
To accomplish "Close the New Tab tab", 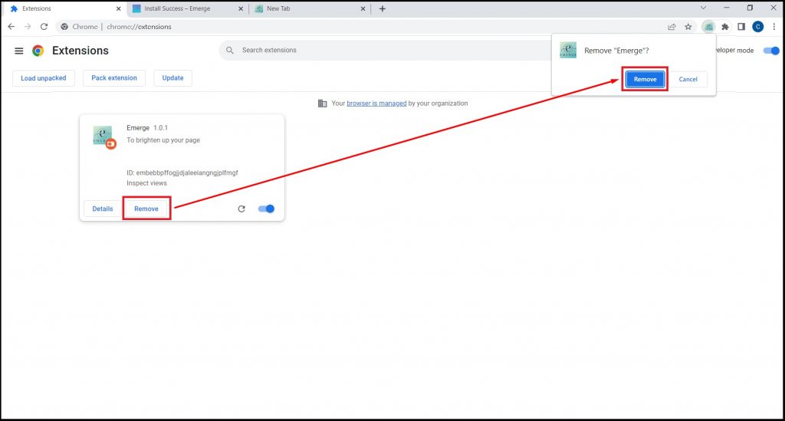I will tap(363, 8).
